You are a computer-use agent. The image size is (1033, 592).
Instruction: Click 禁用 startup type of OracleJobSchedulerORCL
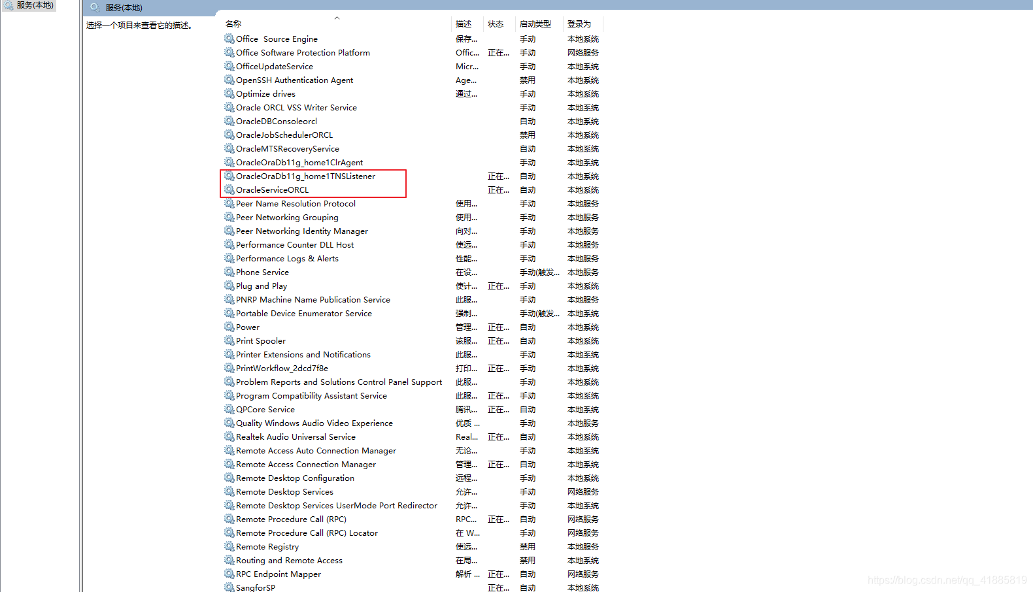[x=528, y=135]
